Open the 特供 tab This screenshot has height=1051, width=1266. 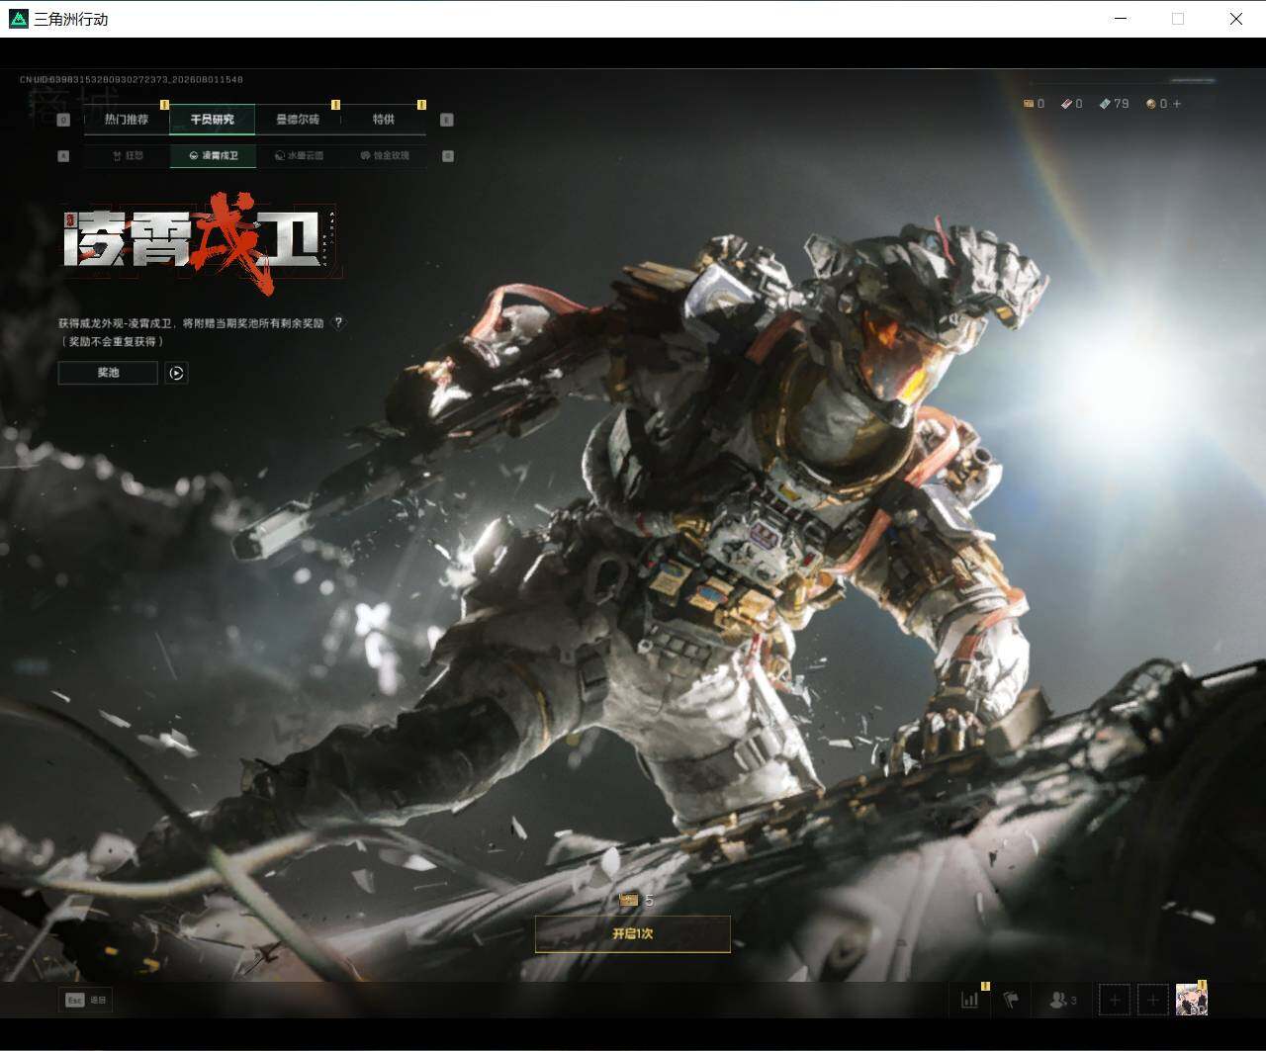coord(384,120)
